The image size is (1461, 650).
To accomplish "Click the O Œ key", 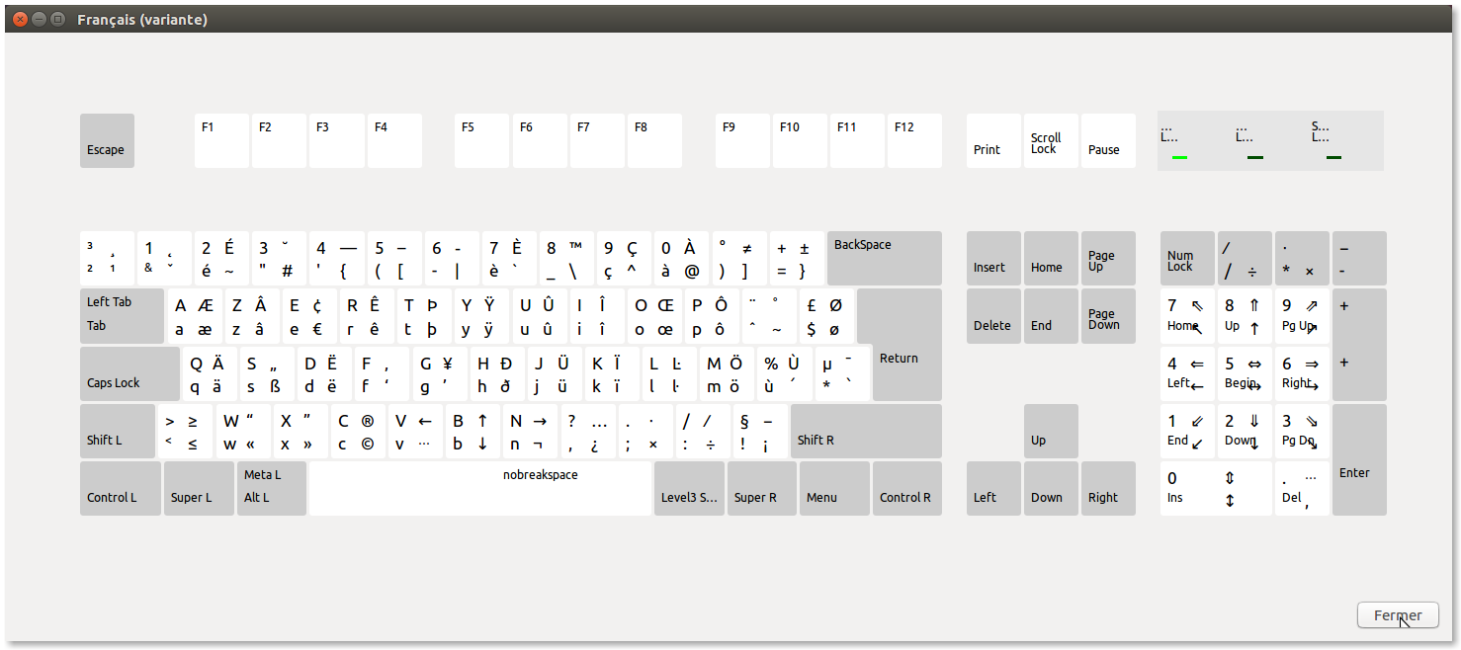I will [653, 315].
